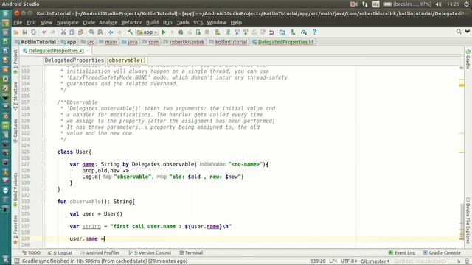Toggle the Captures tool window
This screenshot has width=472, height=265.
[x=15, y=131]
